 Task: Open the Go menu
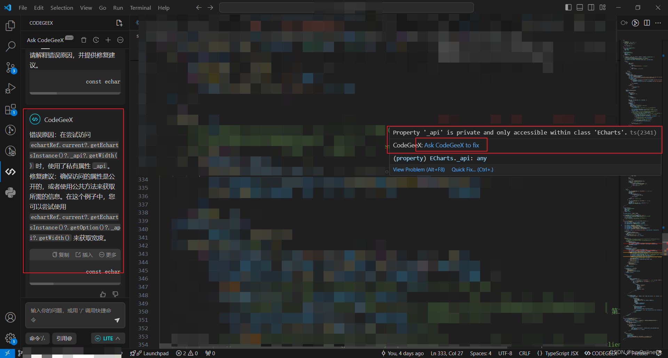[x=103, y=8]
